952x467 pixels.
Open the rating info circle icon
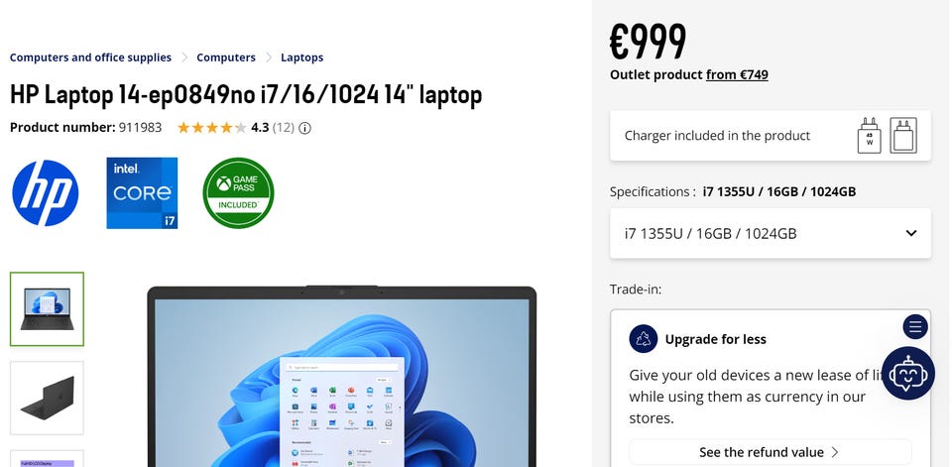point(304,128)
